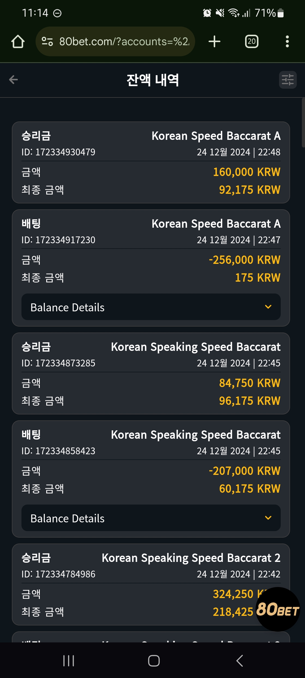Expand Balance Details for the -256,000 KRW bet

[151, 307]
